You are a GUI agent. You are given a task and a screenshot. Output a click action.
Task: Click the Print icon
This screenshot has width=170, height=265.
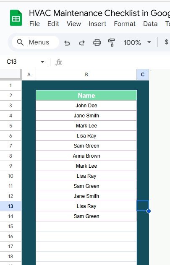97,42
